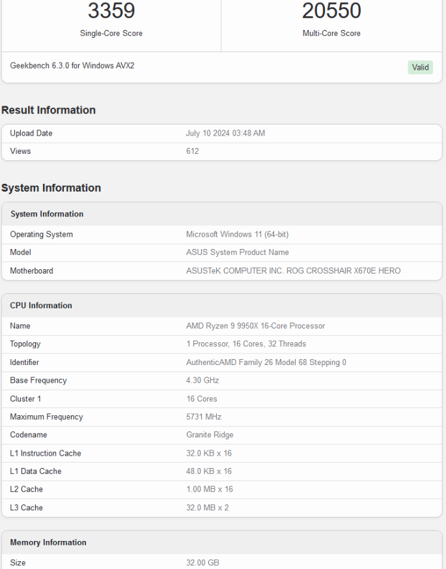
Task: Click the 4.30 GHz base frequency value
Action: pos(202,380)
